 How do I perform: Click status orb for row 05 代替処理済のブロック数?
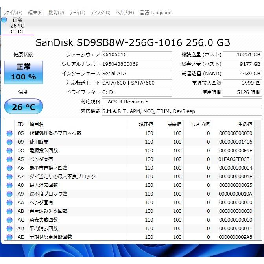(x=9, y=133)
